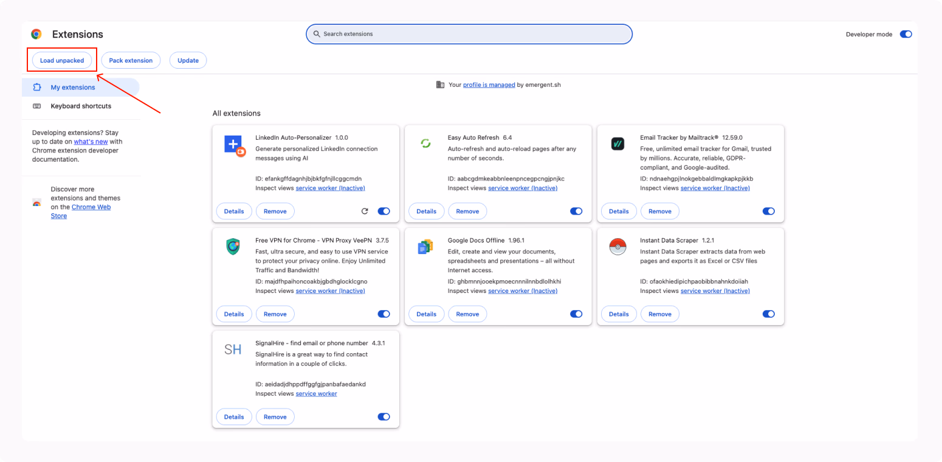
Task: Click the Chrome Web Store icon in sidebar
Action: [37, 202]
